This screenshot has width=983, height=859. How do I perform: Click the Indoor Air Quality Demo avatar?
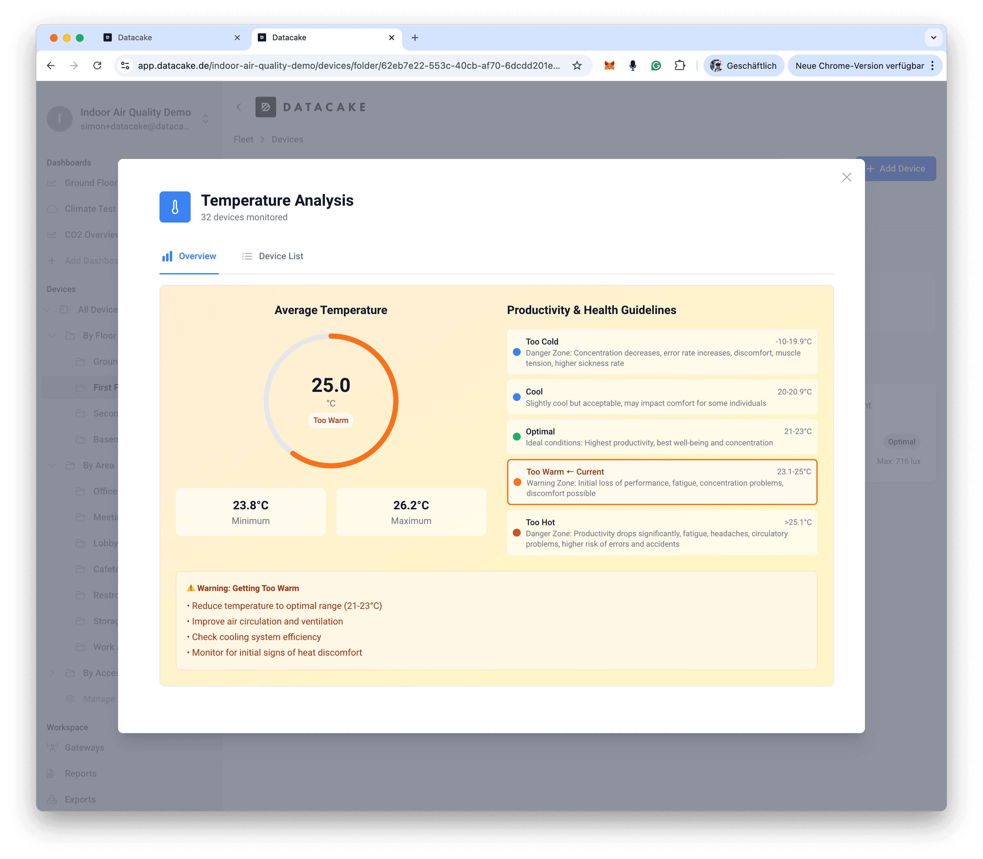tap(59, 119)
